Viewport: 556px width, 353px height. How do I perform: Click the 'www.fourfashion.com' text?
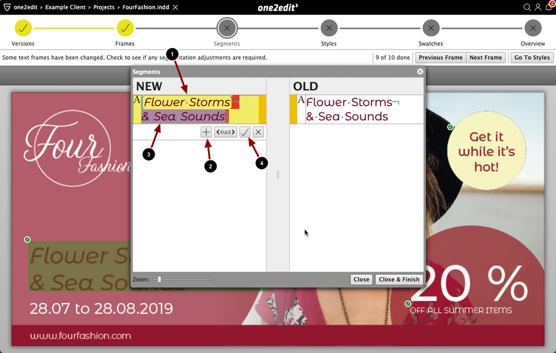click(x=81, y=335)
